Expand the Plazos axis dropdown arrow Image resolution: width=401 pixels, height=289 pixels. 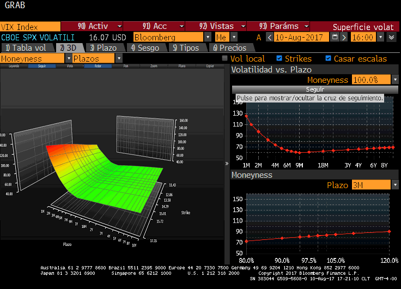click(x=119, y=58)
